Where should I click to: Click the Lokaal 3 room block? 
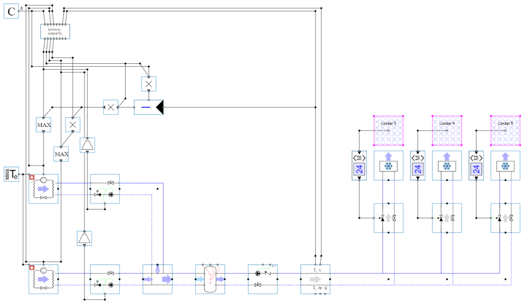pyautogui.click(x=388, y=130)
